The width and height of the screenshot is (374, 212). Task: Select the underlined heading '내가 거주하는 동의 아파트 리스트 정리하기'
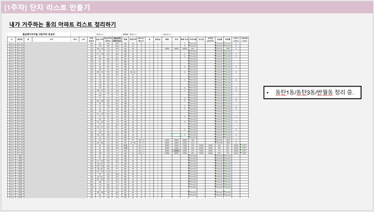pos(63,25)
